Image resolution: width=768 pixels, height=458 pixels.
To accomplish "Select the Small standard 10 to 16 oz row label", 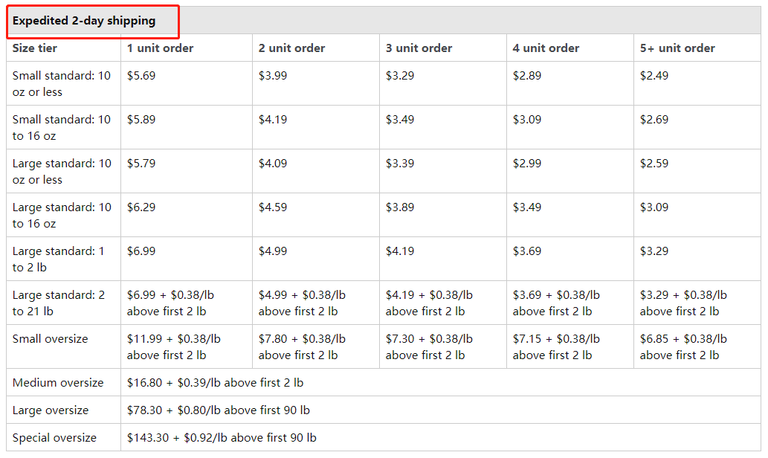I will tap(62, 127).
